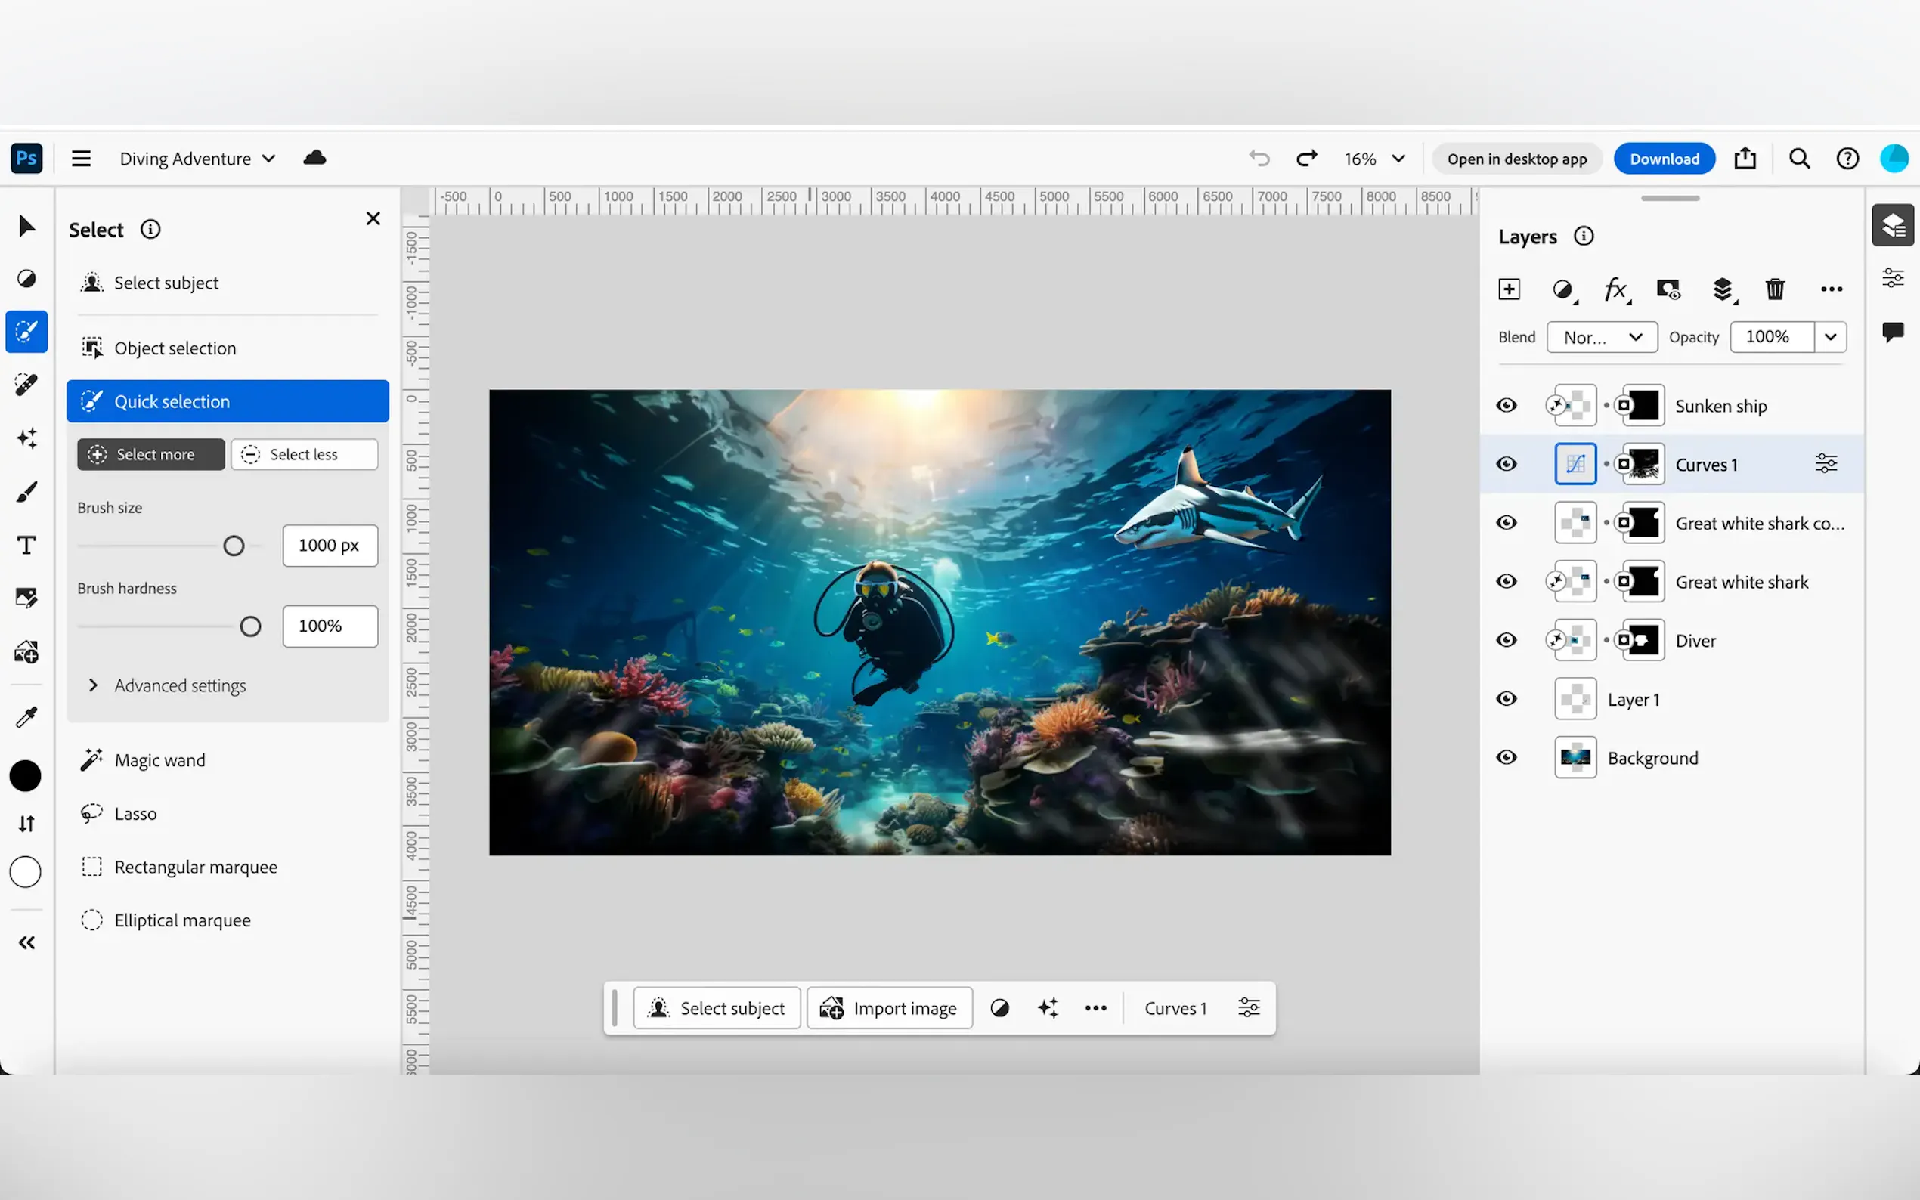Select the Move tool in left toolbar
Viewport: 1920px width, 1200px height.
[x=26, y=226]
